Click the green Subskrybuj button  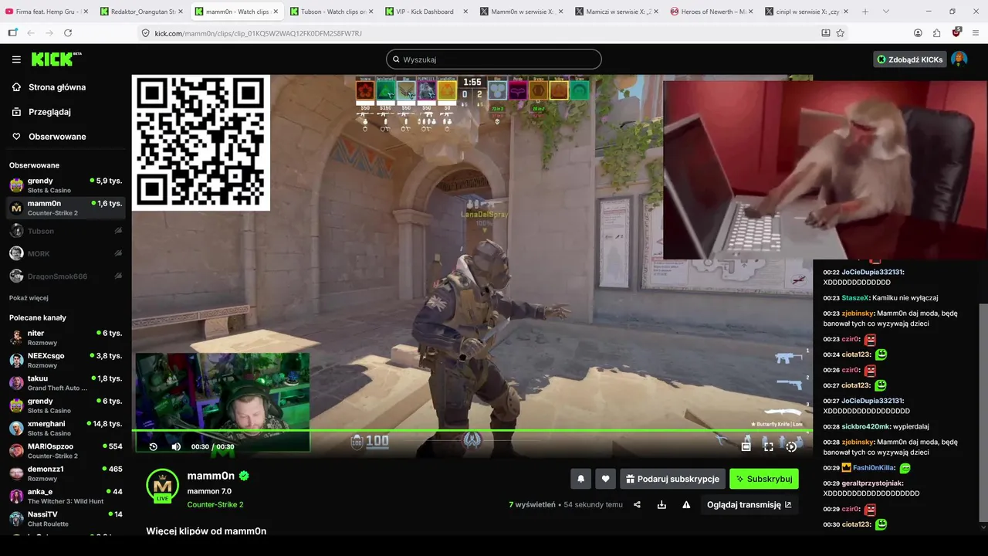tap(764, 479)
